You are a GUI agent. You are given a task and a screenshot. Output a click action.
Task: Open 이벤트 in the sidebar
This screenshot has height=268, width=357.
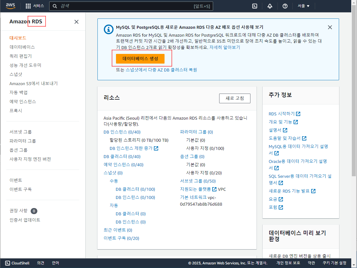pyautogui.click(x=16, y=180)
